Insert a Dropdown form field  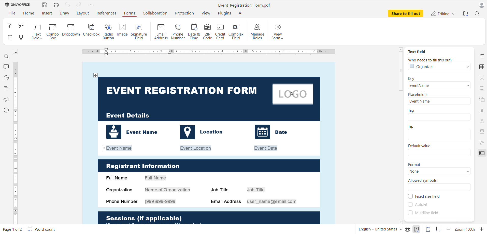tap(71, 30)
